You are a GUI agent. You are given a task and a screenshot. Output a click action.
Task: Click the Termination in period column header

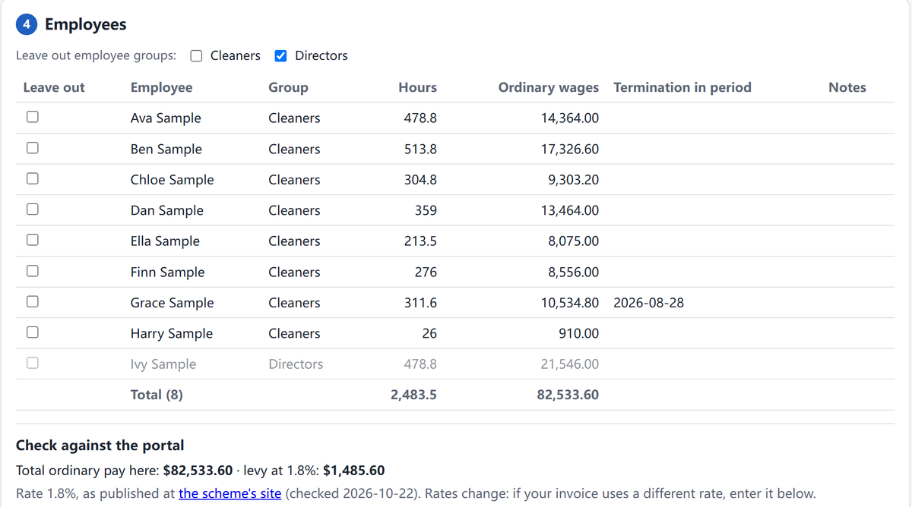pos(682,87)
